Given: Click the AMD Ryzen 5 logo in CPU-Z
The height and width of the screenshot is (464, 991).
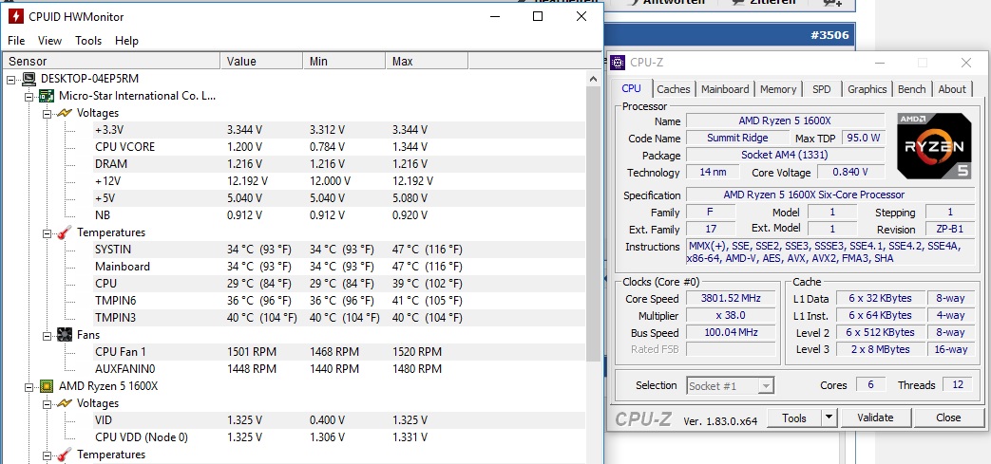Looking at the screenshot, I should (934, 146).
